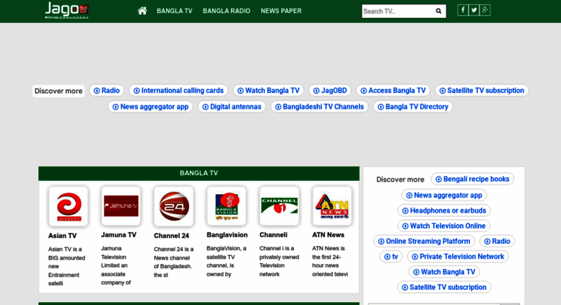Open the Facebook social icon
The width and height of the screenshot is (561, 305).
463,10
